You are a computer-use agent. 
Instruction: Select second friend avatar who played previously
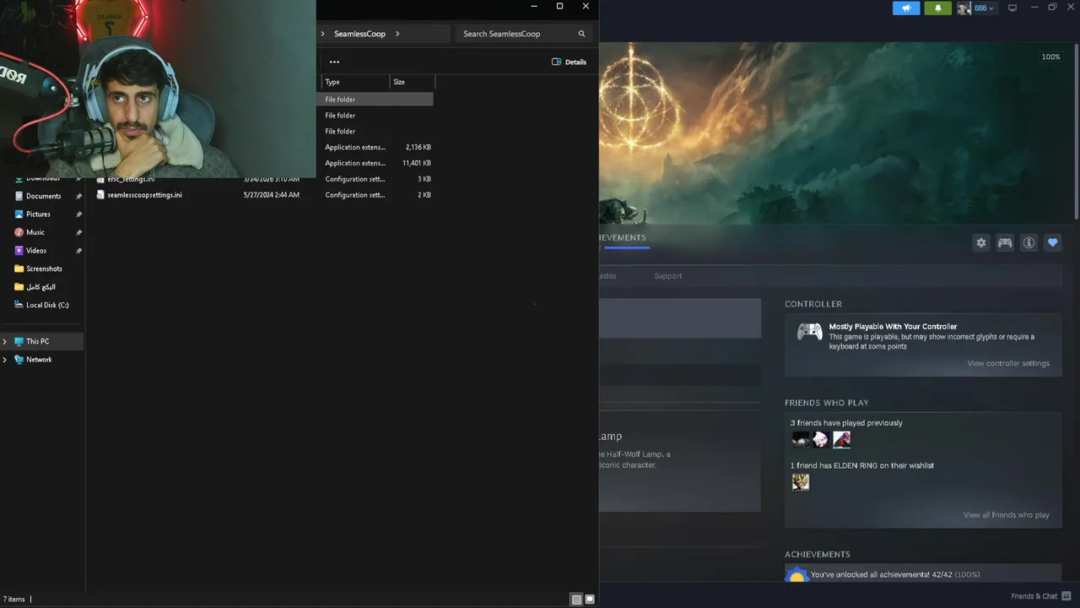821,439
